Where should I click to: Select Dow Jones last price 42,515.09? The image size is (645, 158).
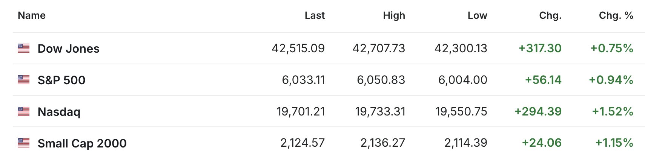tap(298, 49)
